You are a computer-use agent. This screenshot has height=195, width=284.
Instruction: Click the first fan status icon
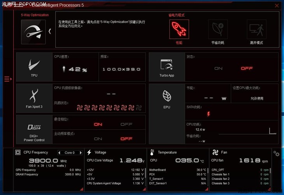click(79, 108)
